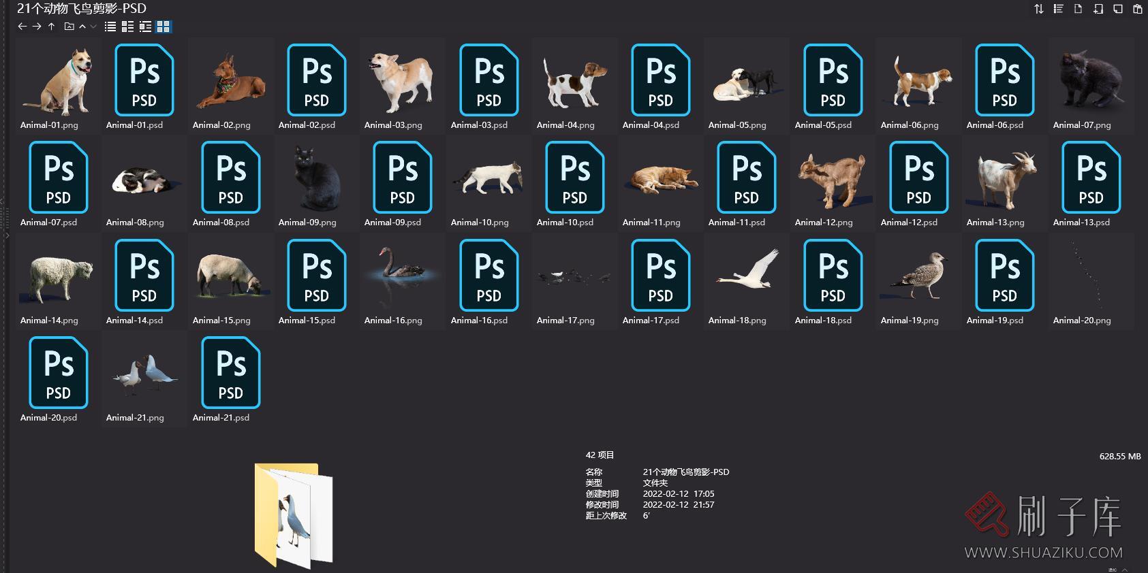This screenshot has width=1148, height=573.
Task: Select the Animal-21.psd file icon
Action: [230, 373]
